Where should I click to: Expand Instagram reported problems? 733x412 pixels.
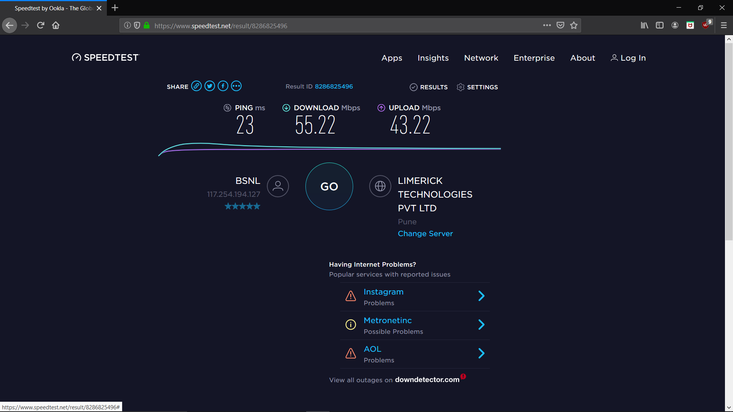tap(481, 296)
